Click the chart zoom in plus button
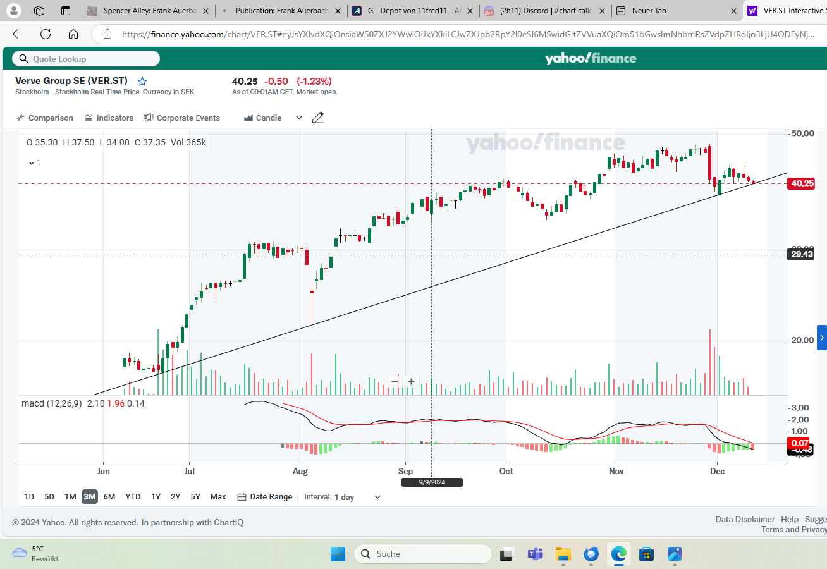 [x=411, y=381]
